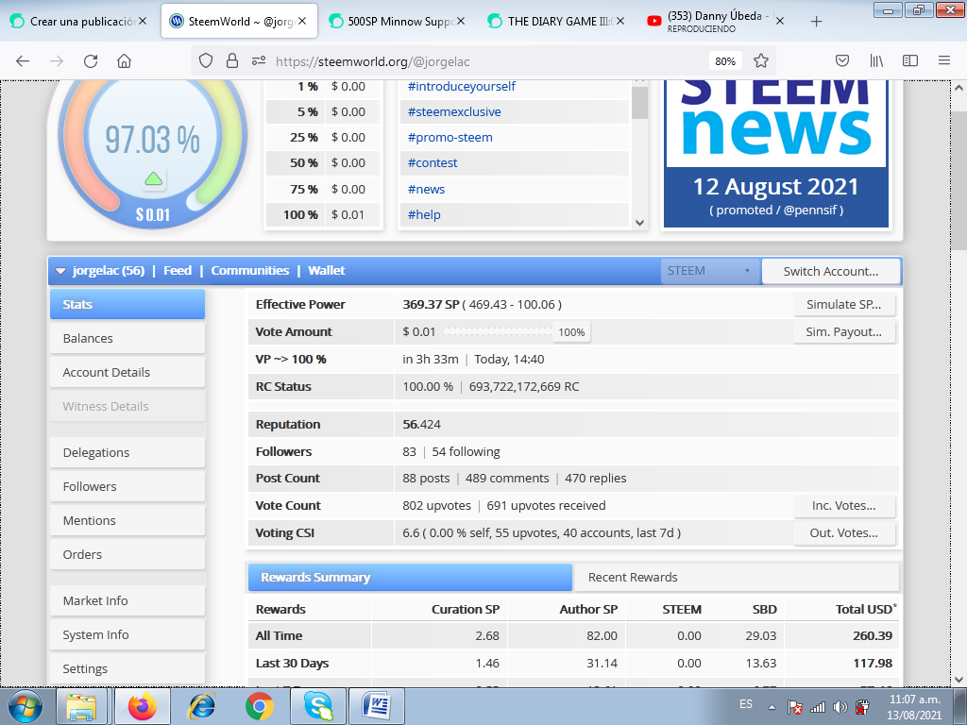Click the page scrollbar down arrow
This screenshot has width=967, height=725.
click(x=959, y=680)
